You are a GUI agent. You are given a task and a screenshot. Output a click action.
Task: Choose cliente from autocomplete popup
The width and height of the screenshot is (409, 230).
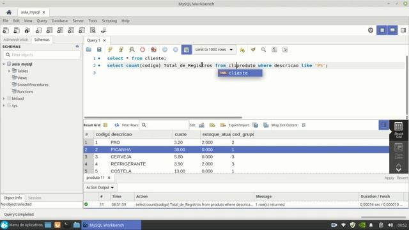click(x=240, y=73)
